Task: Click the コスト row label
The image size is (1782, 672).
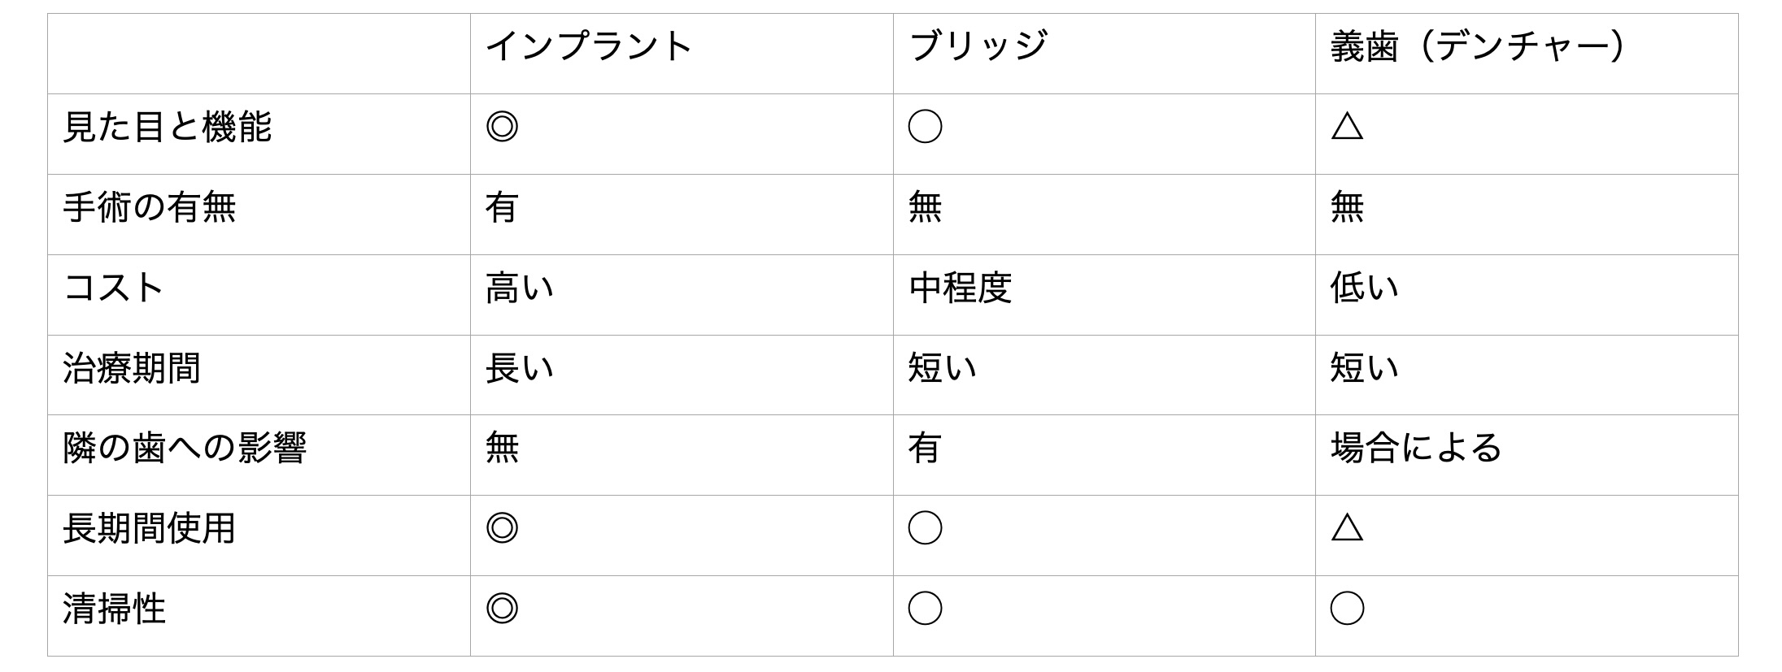Action: 114,288
